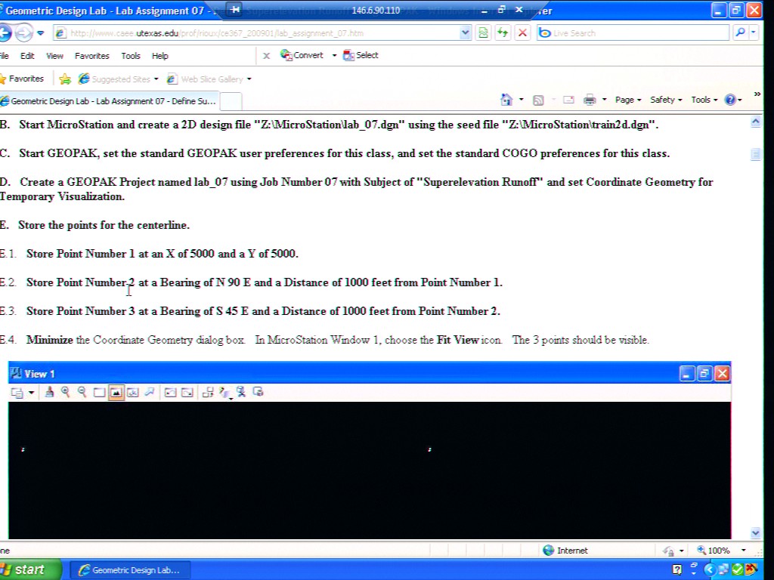
Task: Close the Convert toolbar with X
Action: [267, 56]
